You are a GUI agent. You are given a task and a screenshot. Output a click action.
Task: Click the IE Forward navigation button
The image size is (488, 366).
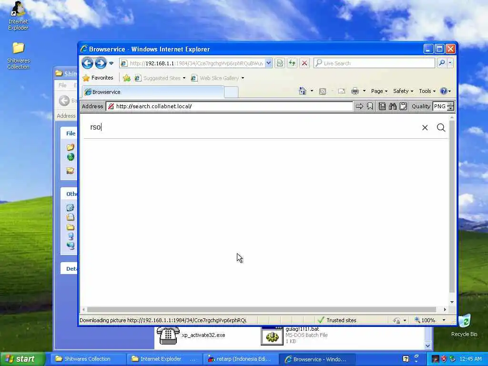point(101,63)
